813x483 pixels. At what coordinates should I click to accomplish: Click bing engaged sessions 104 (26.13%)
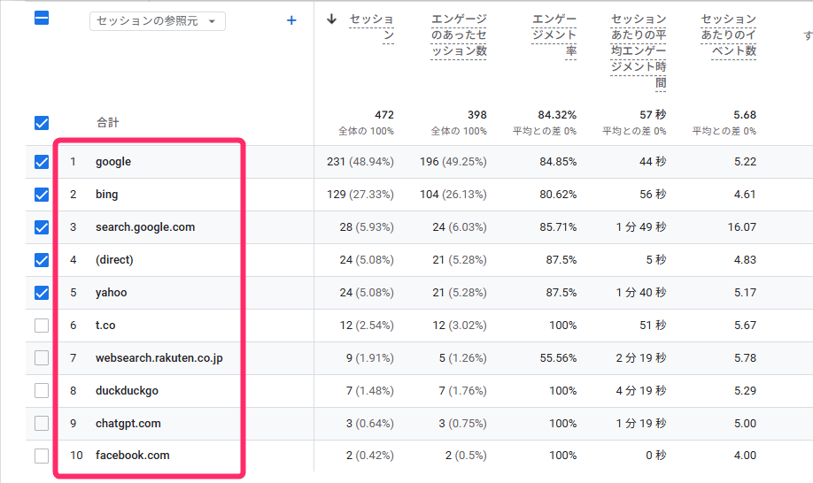coord(453,195)
